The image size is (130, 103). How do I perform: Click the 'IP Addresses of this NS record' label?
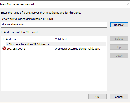click(x=19, y=32)
